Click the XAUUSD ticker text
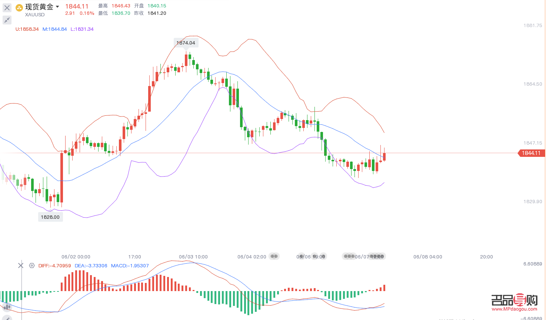Image resolution: width=546 pixels, height=320 pixels. pyautogui.click(x=35, y=15)
